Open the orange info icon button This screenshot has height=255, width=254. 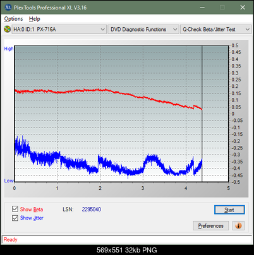[238, 226]
